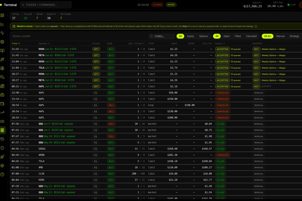Screen dimensions: 302x201
Task: Open the trade ledger sidebar icon
Action: point(3,130)
